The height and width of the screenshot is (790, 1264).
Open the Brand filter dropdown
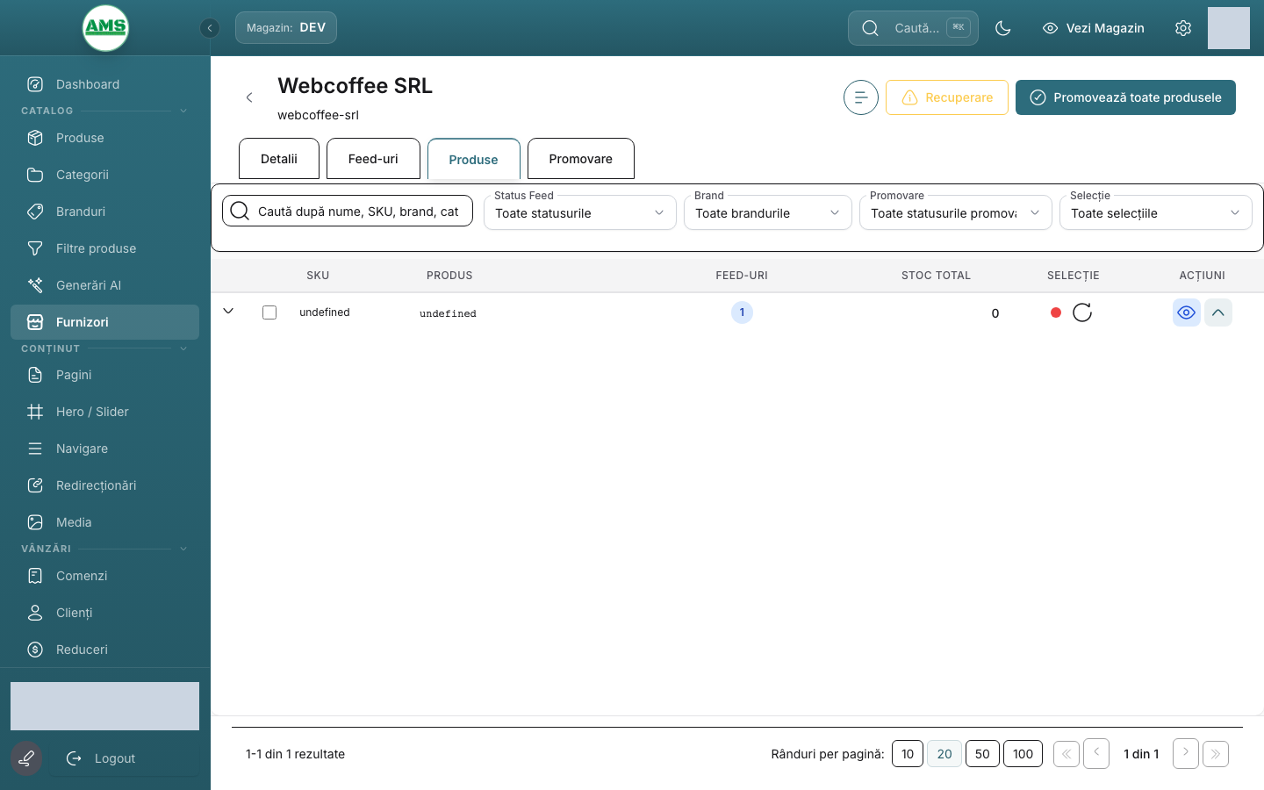pyautogui.click(x=768, y=212)
